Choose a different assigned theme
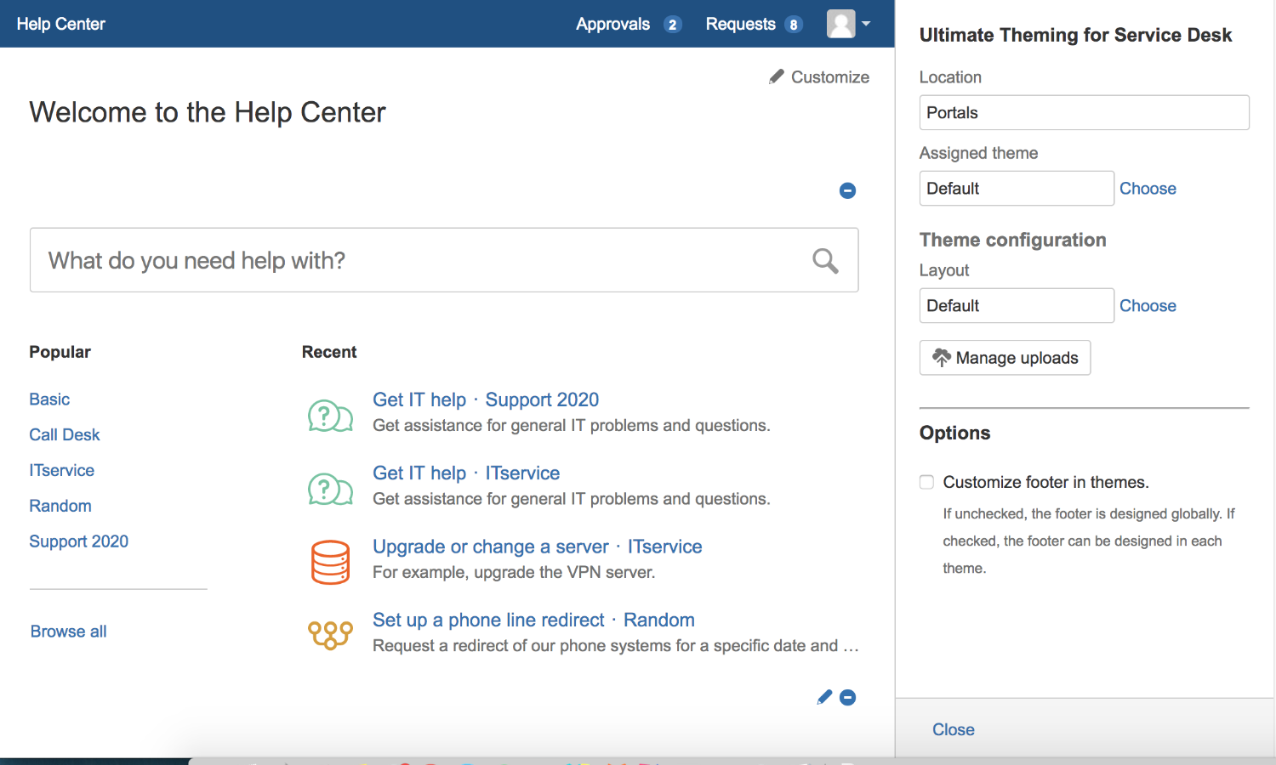The width and height of the screenshot is (1276, 765). click(1147, 189)
